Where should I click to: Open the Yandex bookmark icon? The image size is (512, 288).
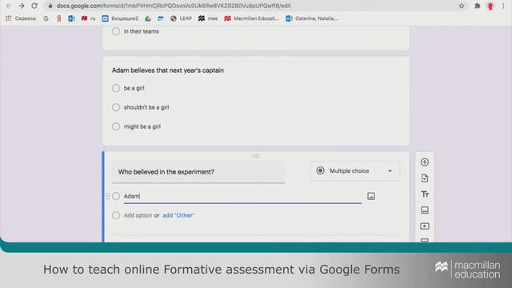[58, 18]
